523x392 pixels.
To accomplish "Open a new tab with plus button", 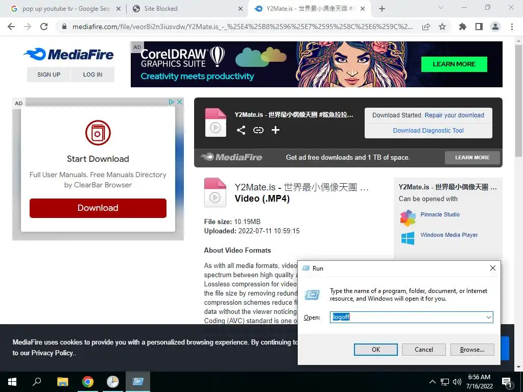I will [382, 9].
